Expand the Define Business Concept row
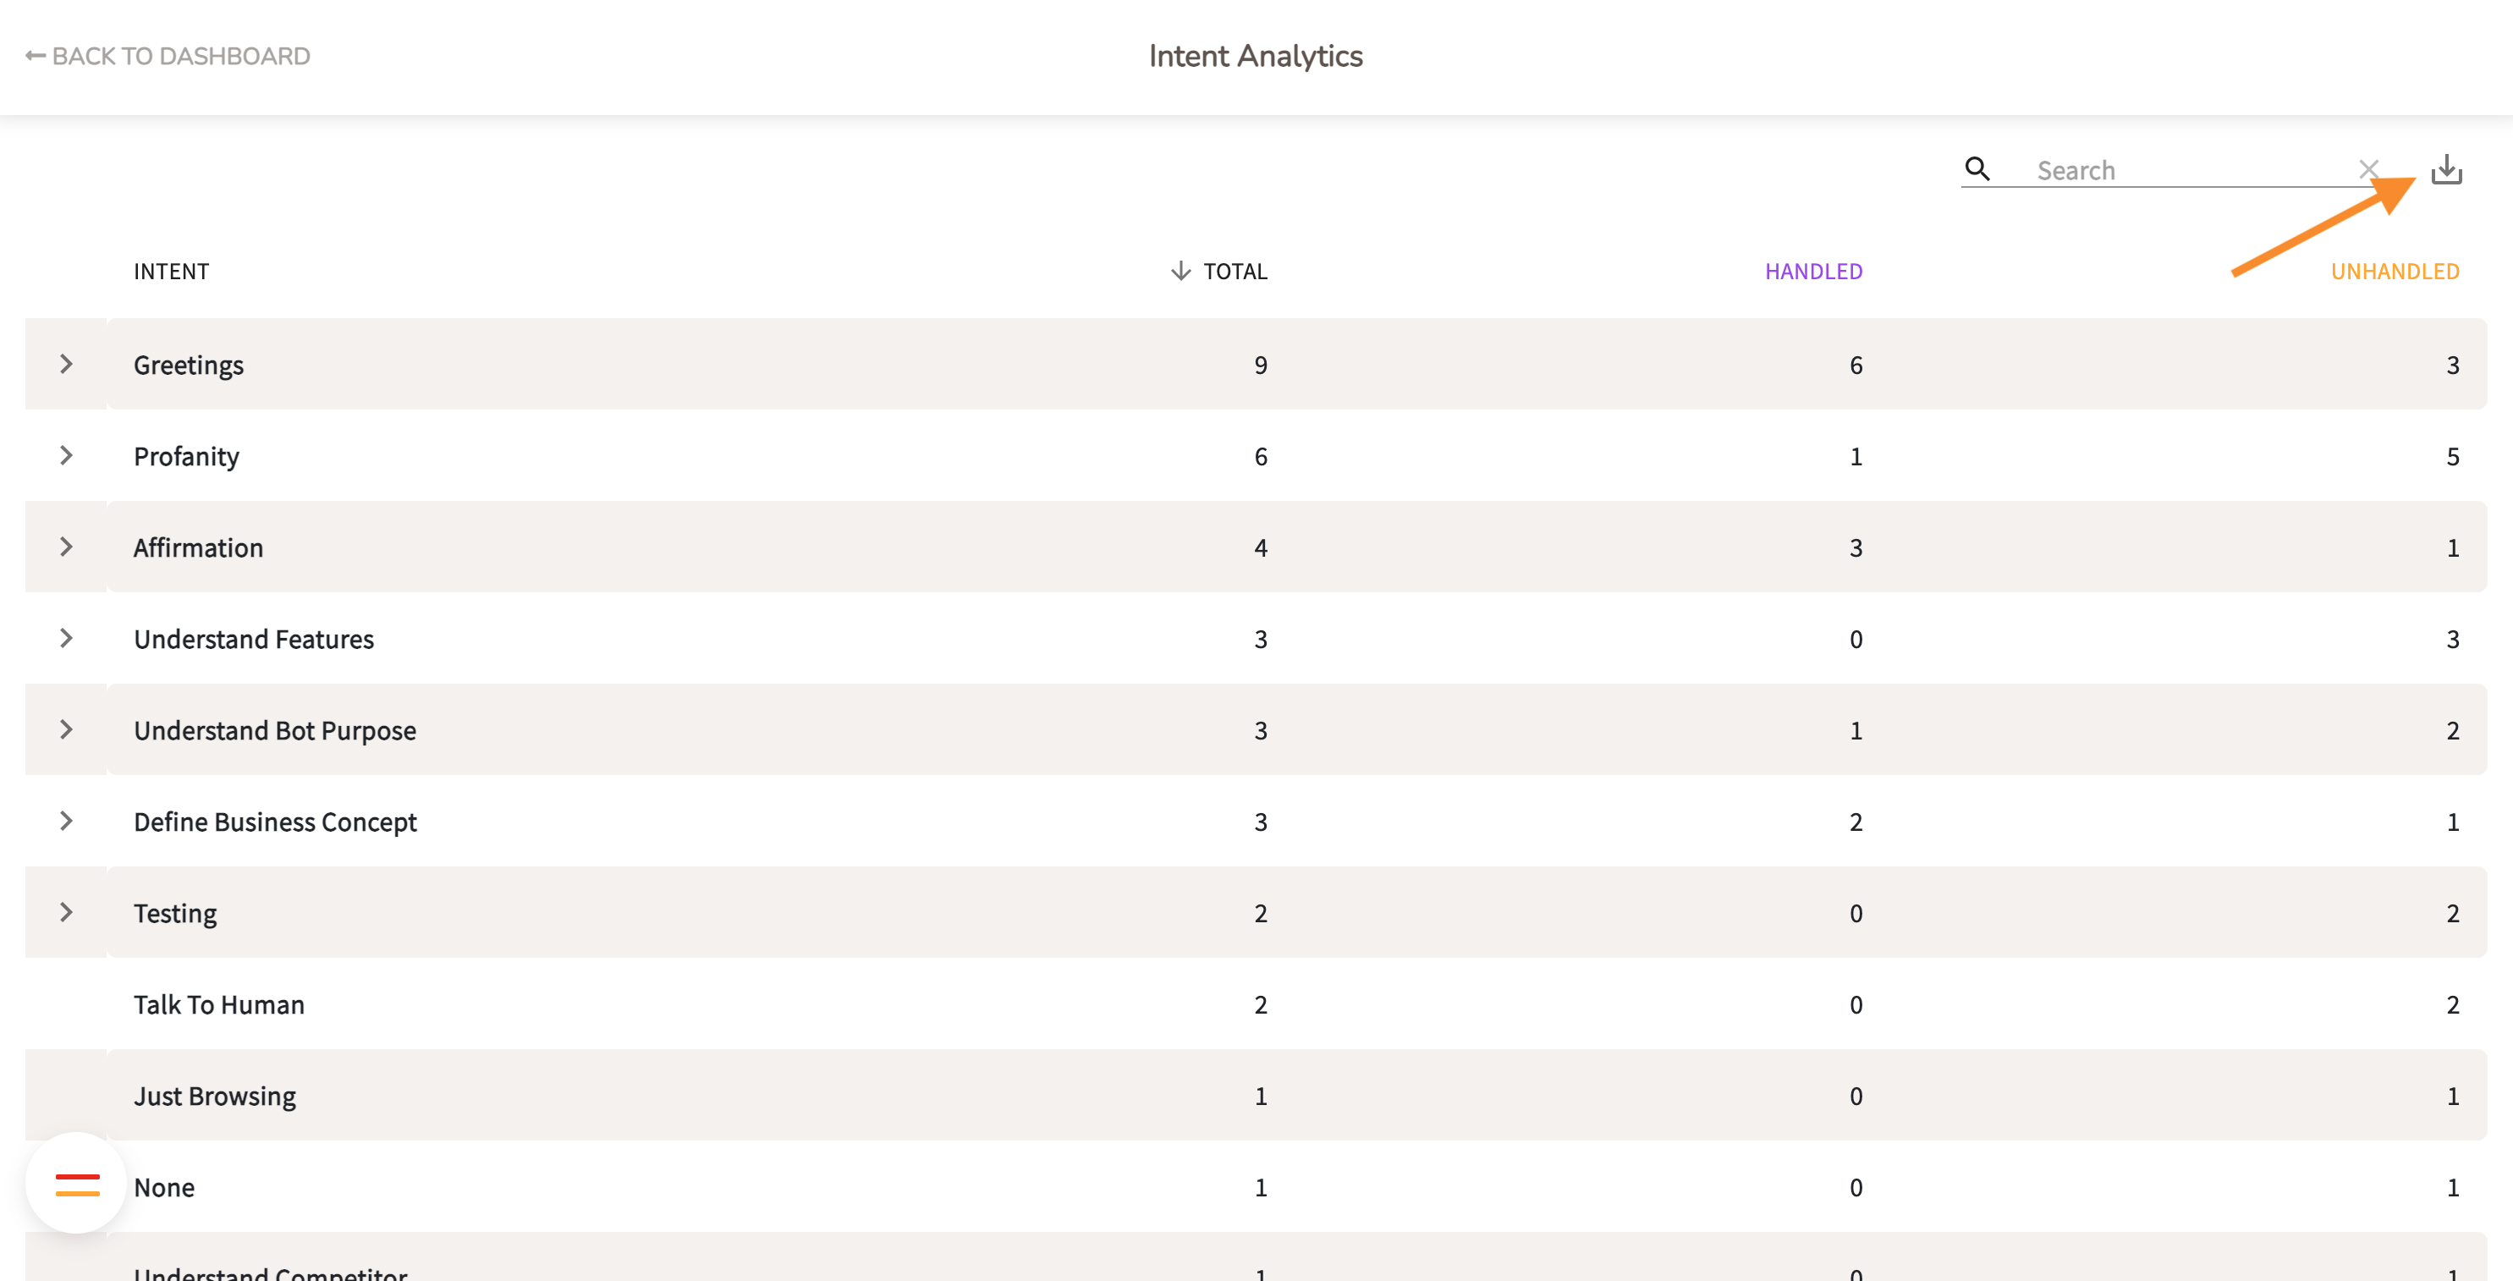The width and height of the screenshot is (2513, 1281). [x=66, y=821]
